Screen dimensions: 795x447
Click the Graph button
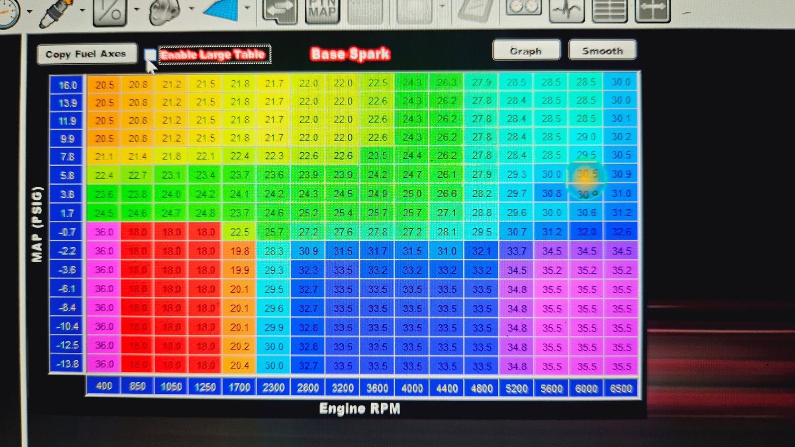[526, 51]
